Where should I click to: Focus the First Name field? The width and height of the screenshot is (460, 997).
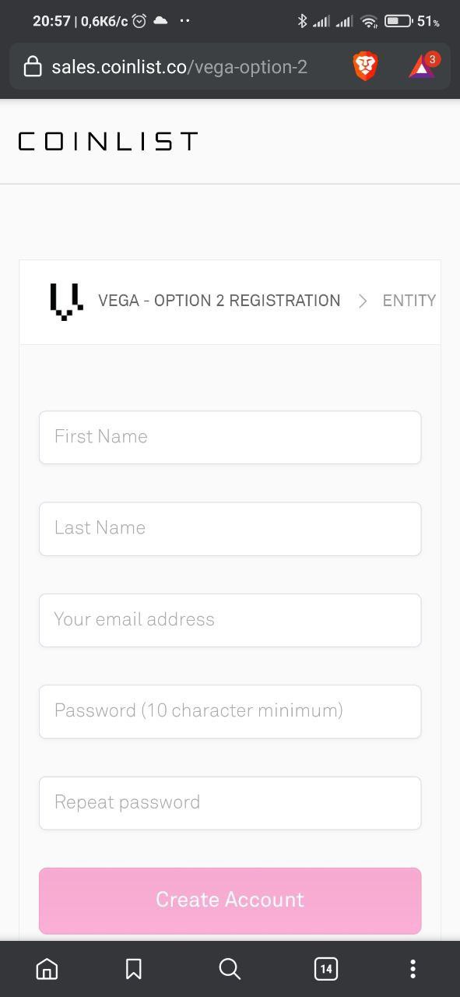tap(230, 437)
